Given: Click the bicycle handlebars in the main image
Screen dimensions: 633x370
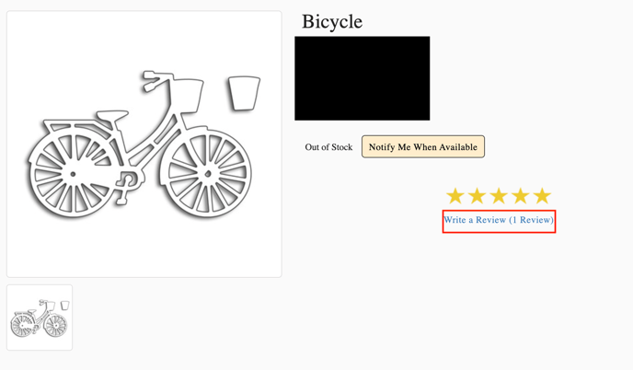Looking at the screenshot, I should point(156,77).
